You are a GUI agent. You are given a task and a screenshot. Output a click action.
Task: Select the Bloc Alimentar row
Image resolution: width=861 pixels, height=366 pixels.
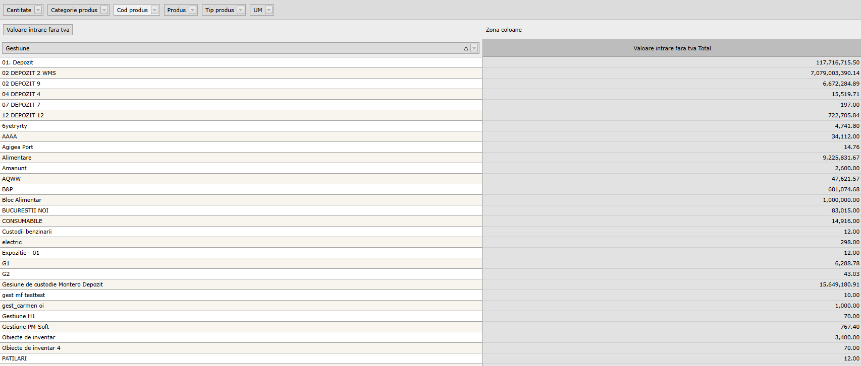coord(22,200)
